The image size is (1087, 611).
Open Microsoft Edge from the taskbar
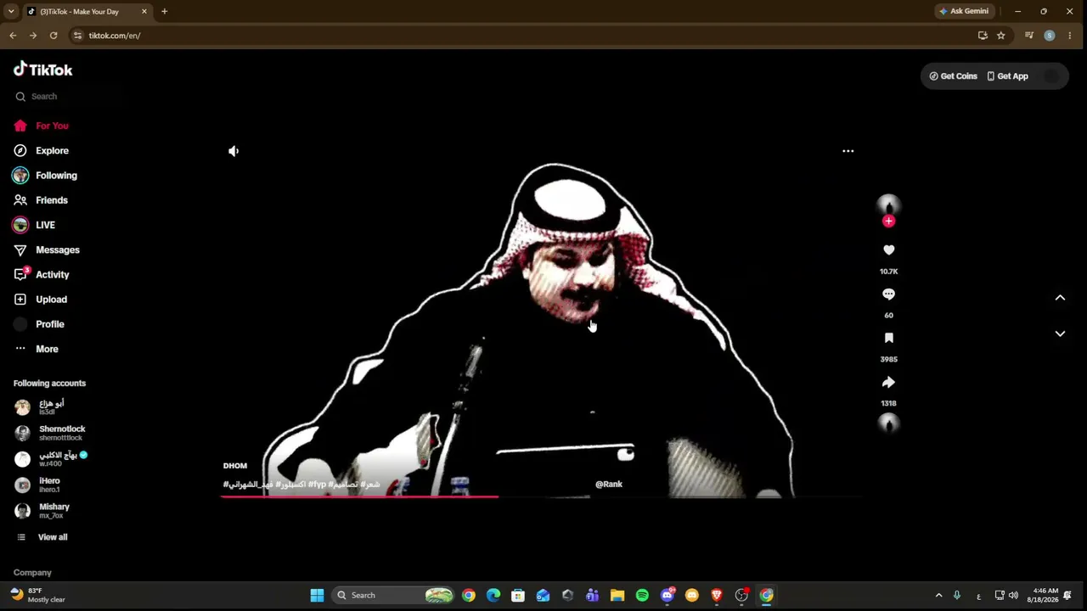pos(493,596)
